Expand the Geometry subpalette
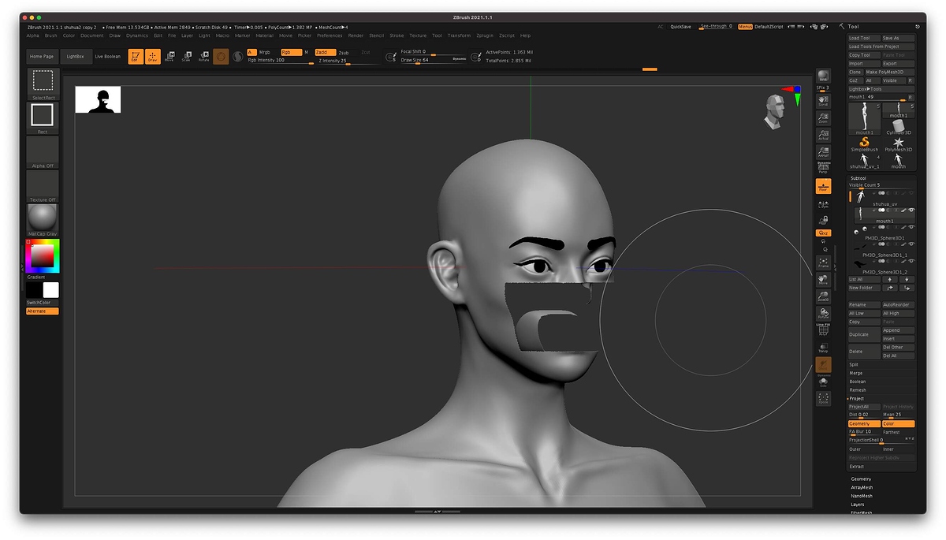The image size is (946, 540). [x=861, y=479]
